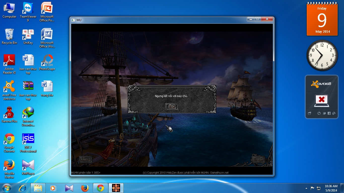The height and width of the screenshot is (193, 344).
Task: Click the Facebook icon in avast gadget
Action: (x=329, y=113)
